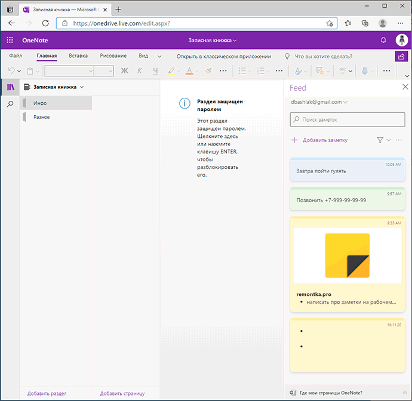Open the remontka.pro sticky note
The image size is (412, 401).
click(x=347, y=263)
